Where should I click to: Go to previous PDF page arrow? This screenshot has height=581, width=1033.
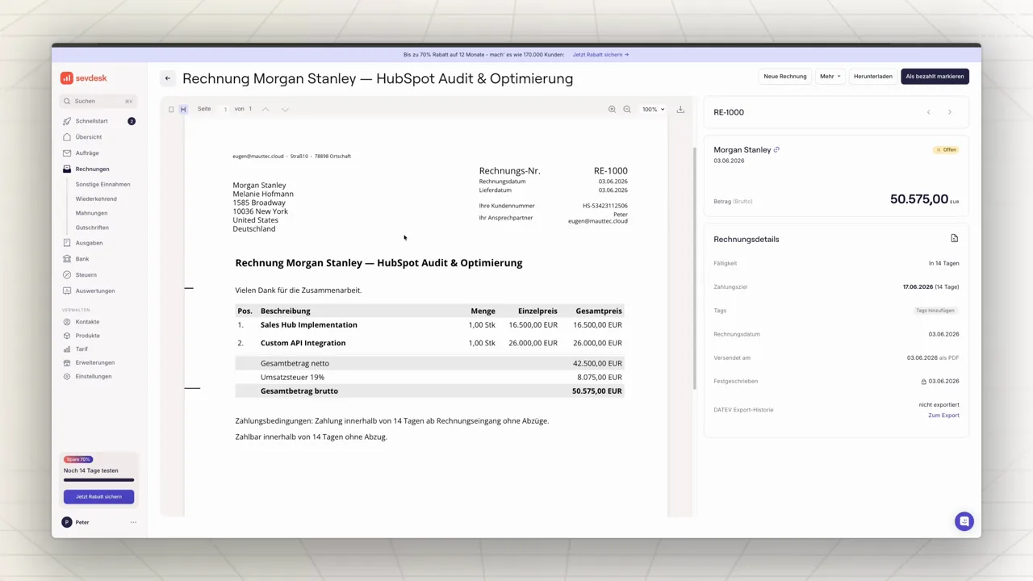[x=265, y=109]
